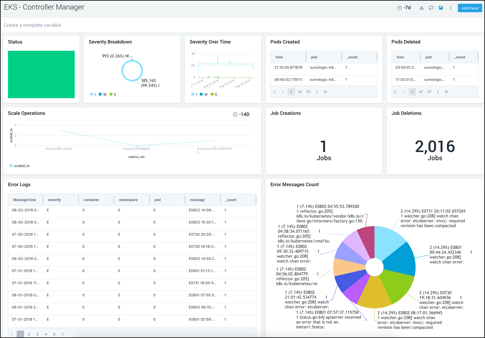Go to next page in Pods Created
Screen dimensions: 485x338
pos(317,92)
